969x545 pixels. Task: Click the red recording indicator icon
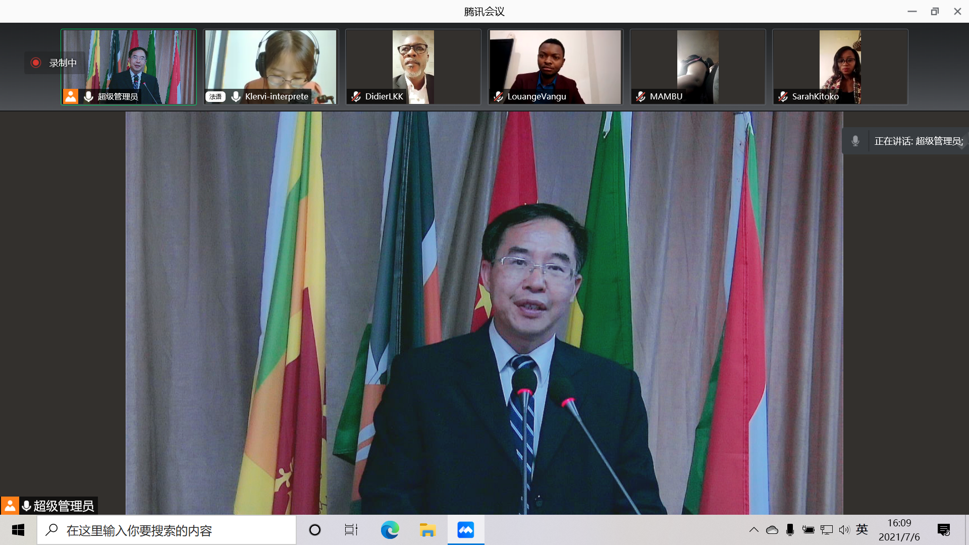[x=36, y=63]
